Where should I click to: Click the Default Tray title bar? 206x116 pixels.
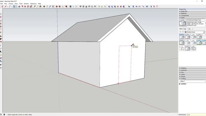coord(192,9)
